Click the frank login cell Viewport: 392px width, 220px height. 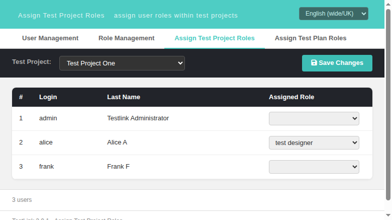[x=46, y=166]
